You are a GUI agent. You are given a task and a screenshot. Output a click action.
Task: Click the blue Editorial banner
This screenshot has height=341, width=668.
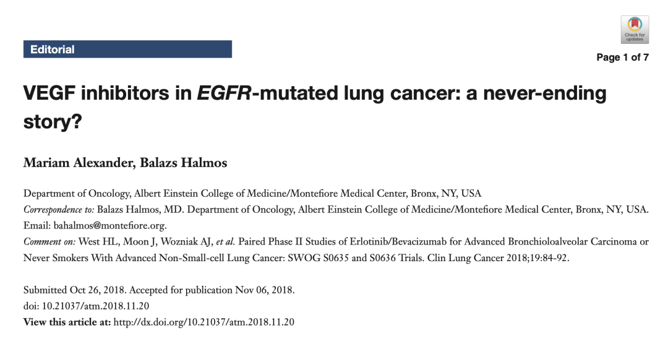click(x=127, y=50)
